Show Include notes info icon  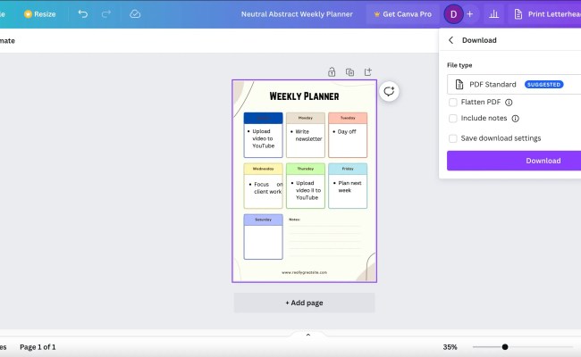[516, 119]
